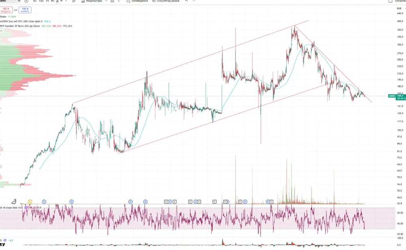Click the leftmost E earnings marker
Viewport: 406px width, 250px height.
[x=166, y=202]
